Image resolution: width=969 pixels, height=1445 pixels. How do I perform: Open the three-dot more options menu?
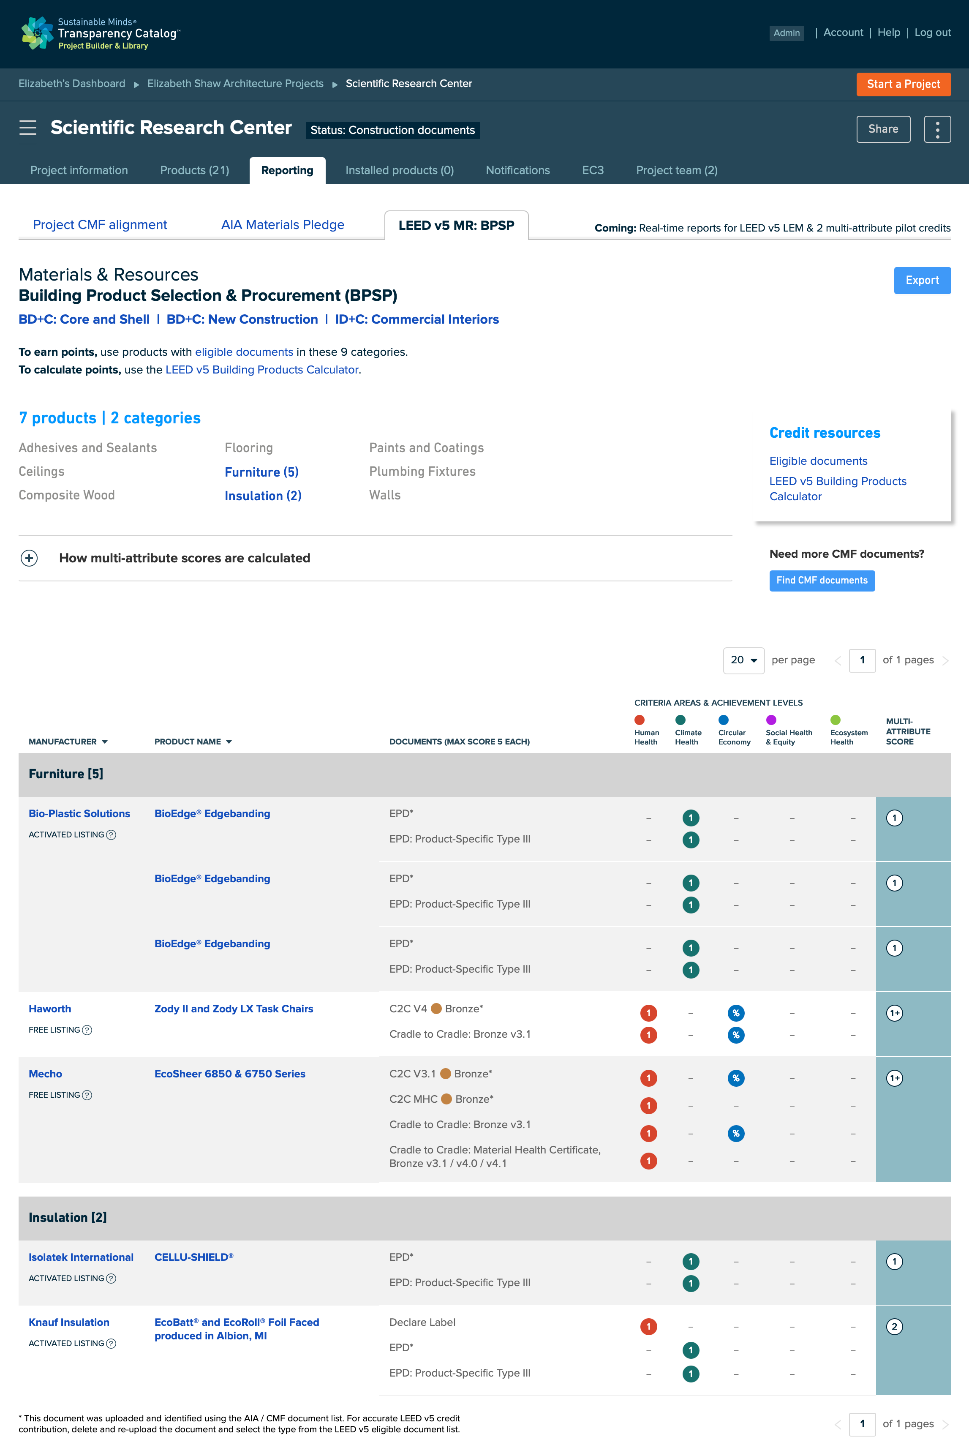point(937,129)
